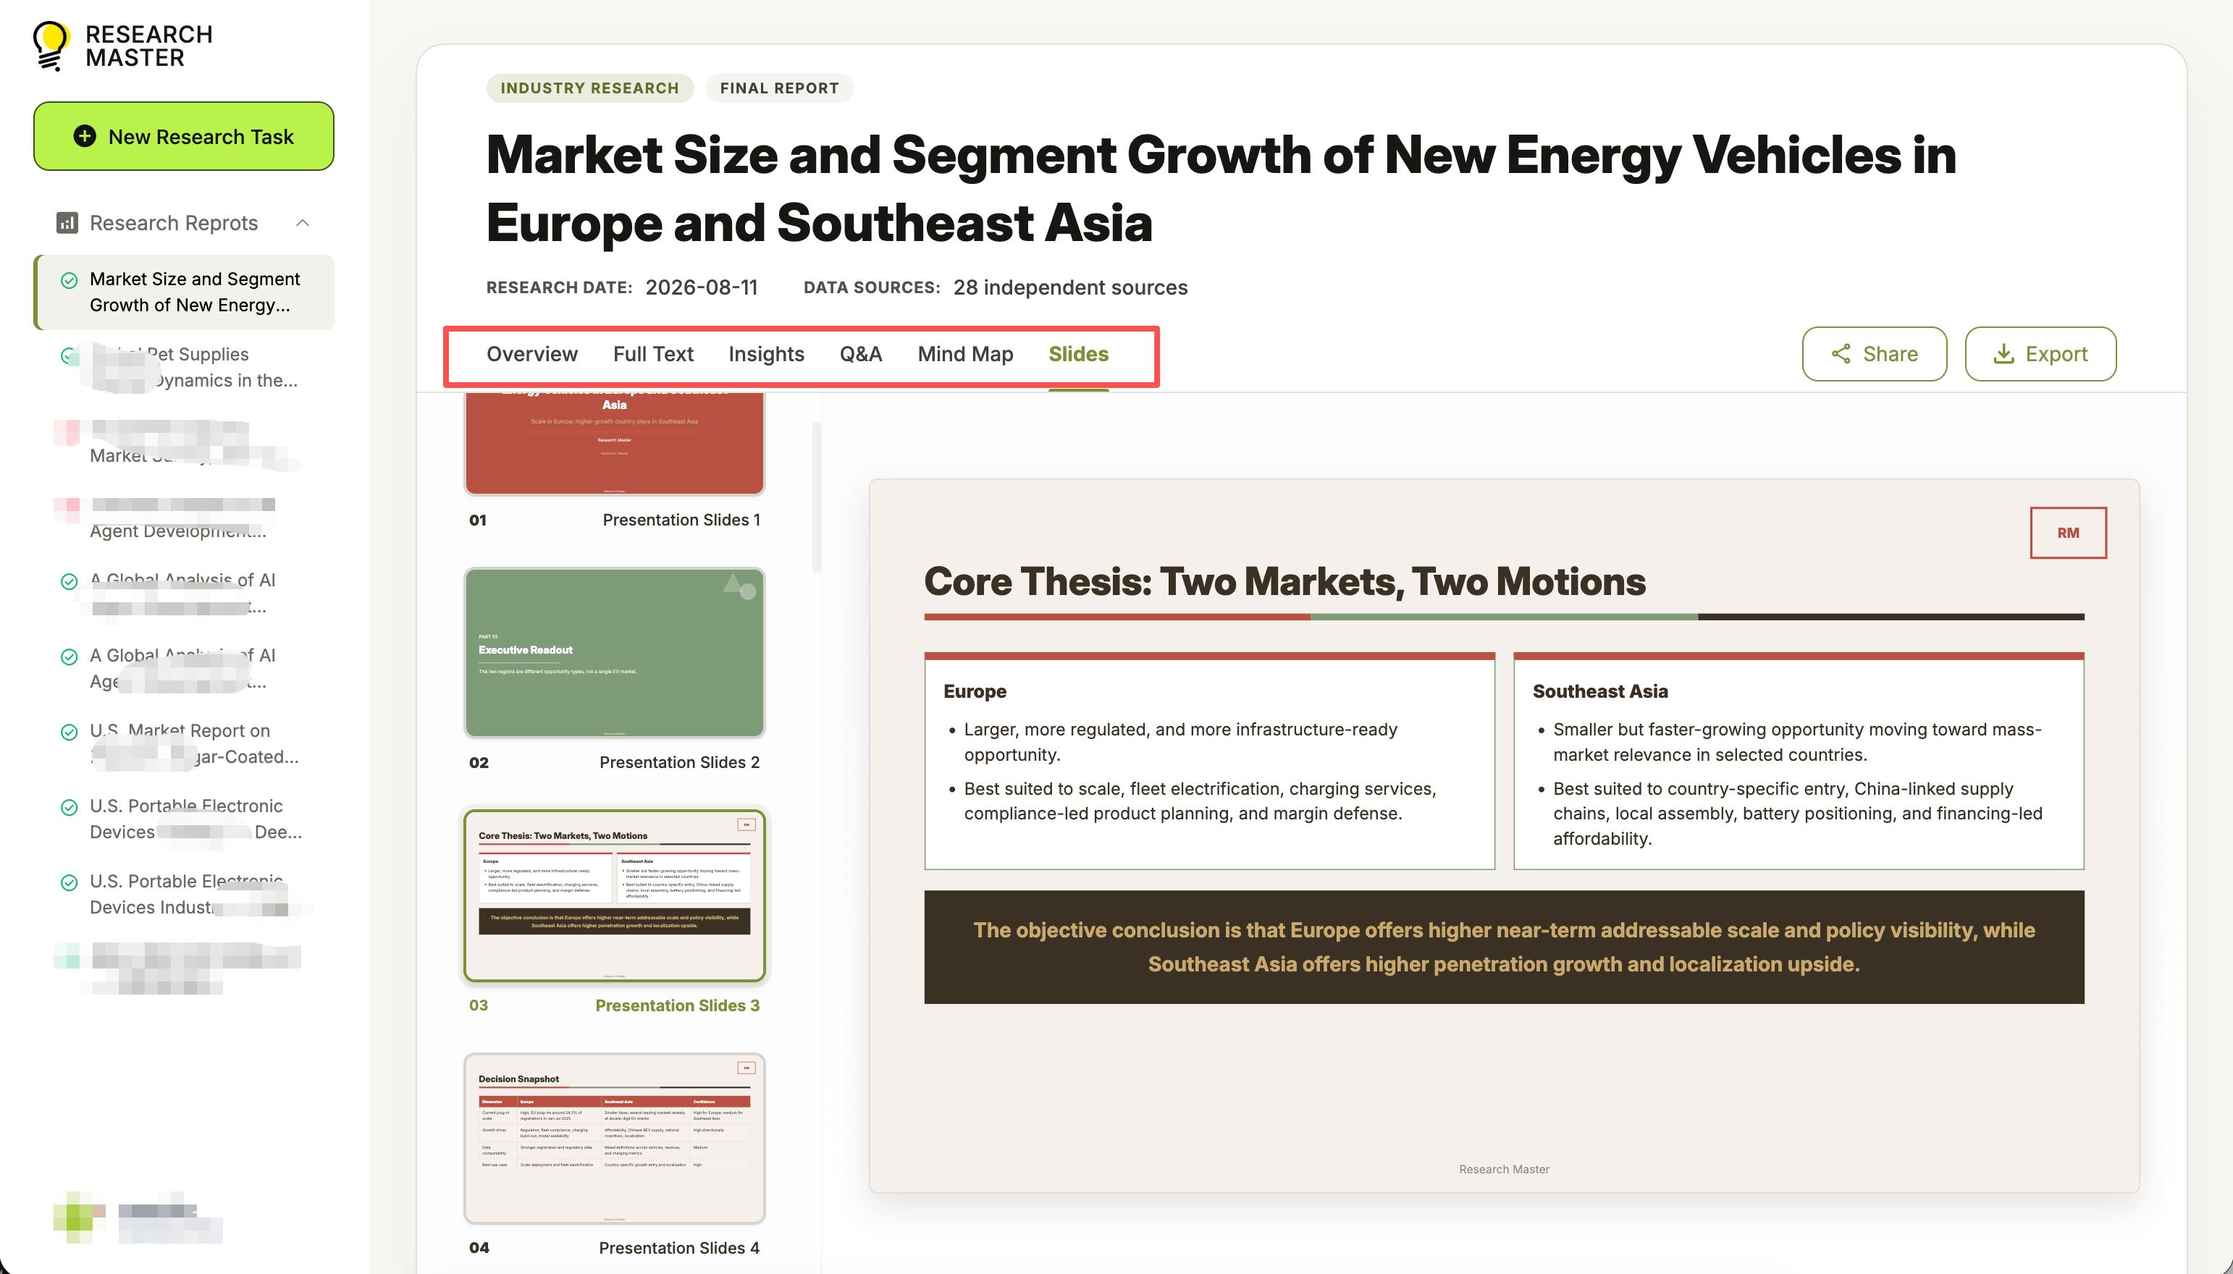Image resolution: width=2233 pixels, height=1274 pixels.
Task: Open the U.S. Market Report sidebar item
Action: pyautogui.click(x=185, y=743)
